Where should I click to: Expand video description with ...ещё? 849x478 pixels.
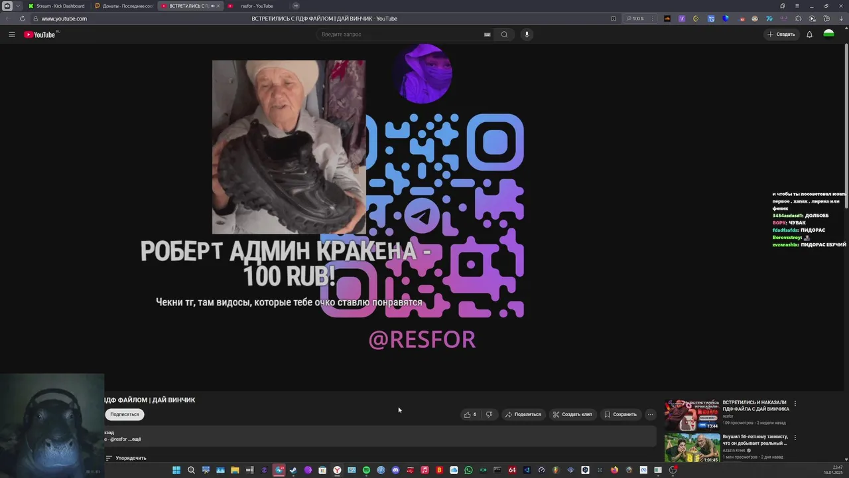coord(135,439)
